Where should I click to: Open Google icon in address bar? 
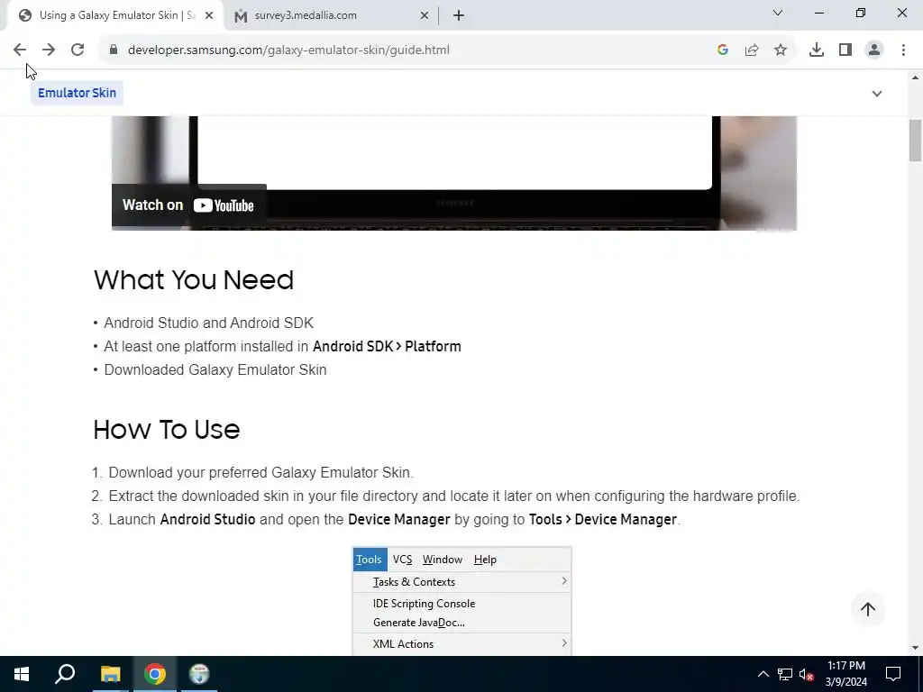point(723,50)
